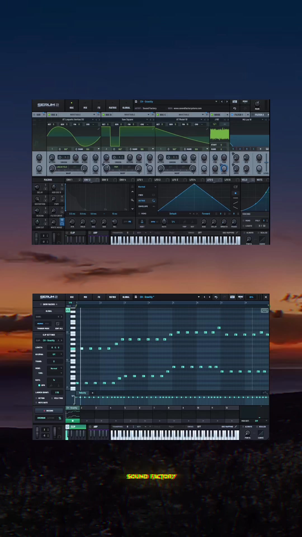Click the anchor Host icon in LFO panel
This screenshot has height=537, width=302.
[x=142, y=222]
